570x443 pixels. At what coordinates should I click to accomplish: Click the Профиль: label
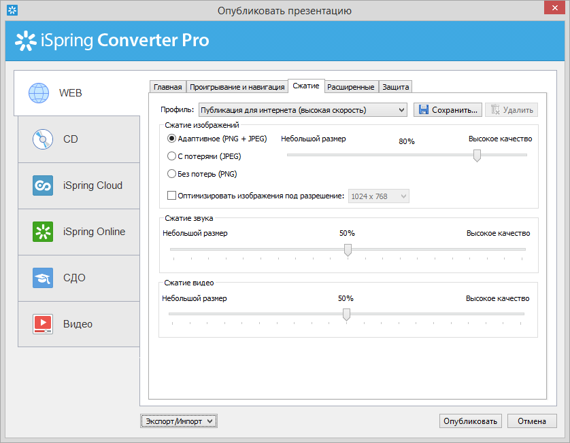tap(178, 109)
